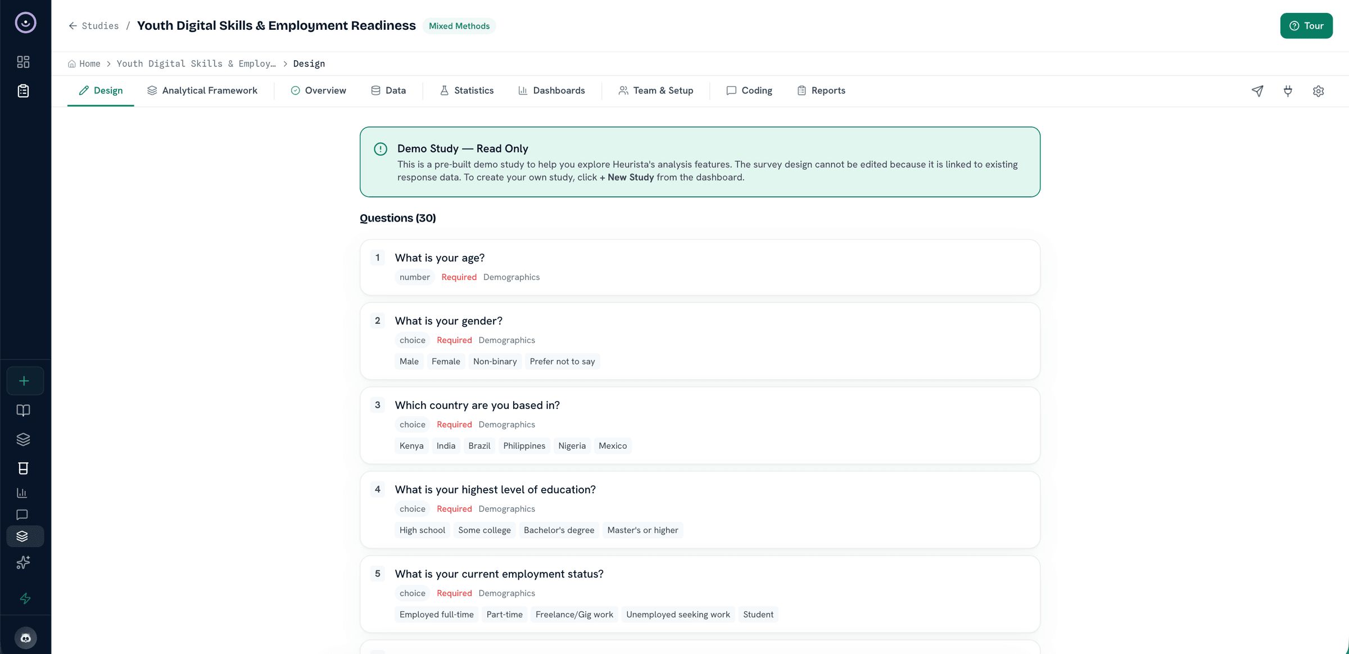
Task: Switch to the Analytical Framework tab
Action: (202, 91)
